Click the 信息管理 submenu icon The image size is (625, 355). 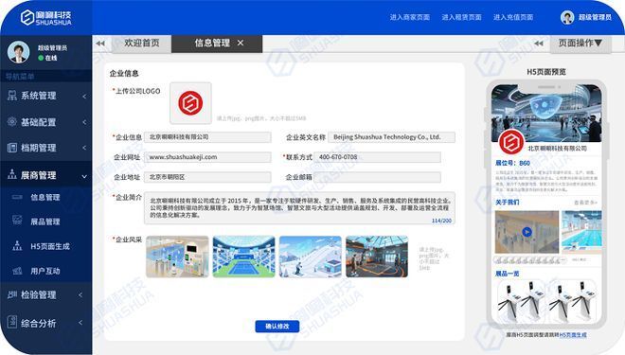click(17, 197)
